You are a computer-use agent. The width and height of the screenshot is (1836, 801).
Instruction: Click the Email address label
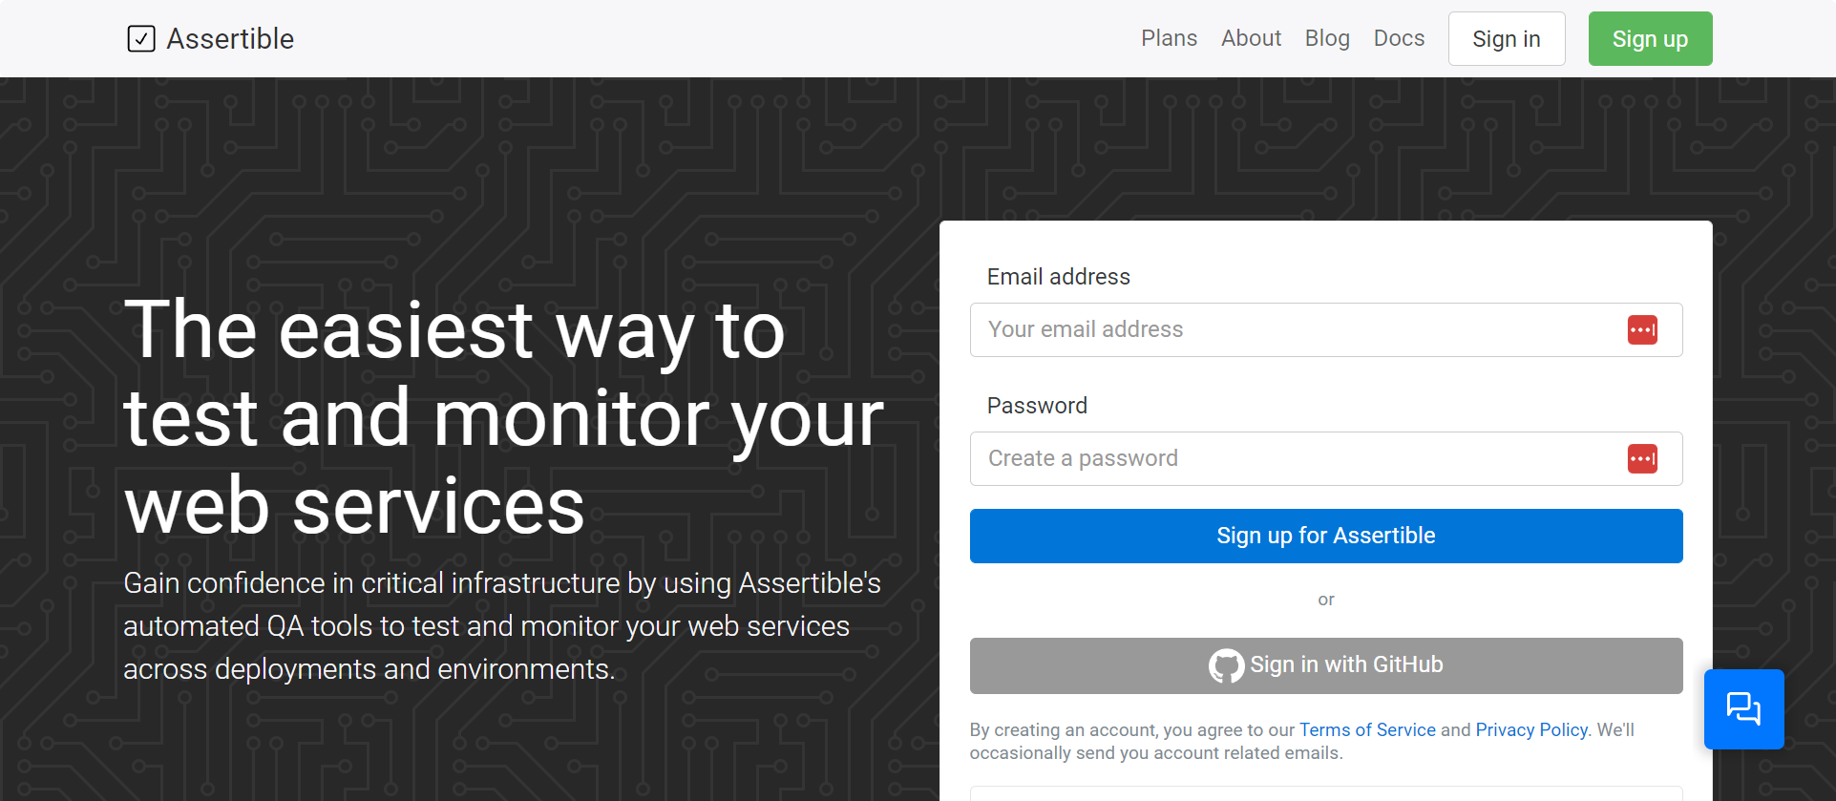[x=1059, y=277]
